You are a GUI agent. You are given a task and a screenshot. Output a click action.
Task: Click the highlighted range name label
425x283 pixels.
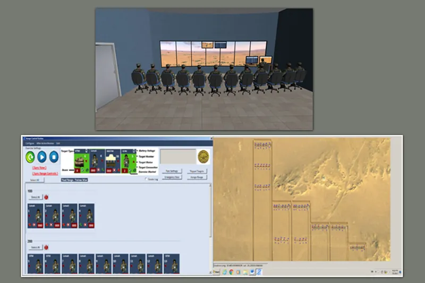point(74,180)
